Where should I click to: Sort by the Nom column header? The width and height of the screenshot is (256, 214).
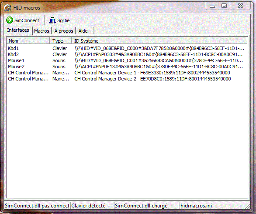(x=28, y=41)
